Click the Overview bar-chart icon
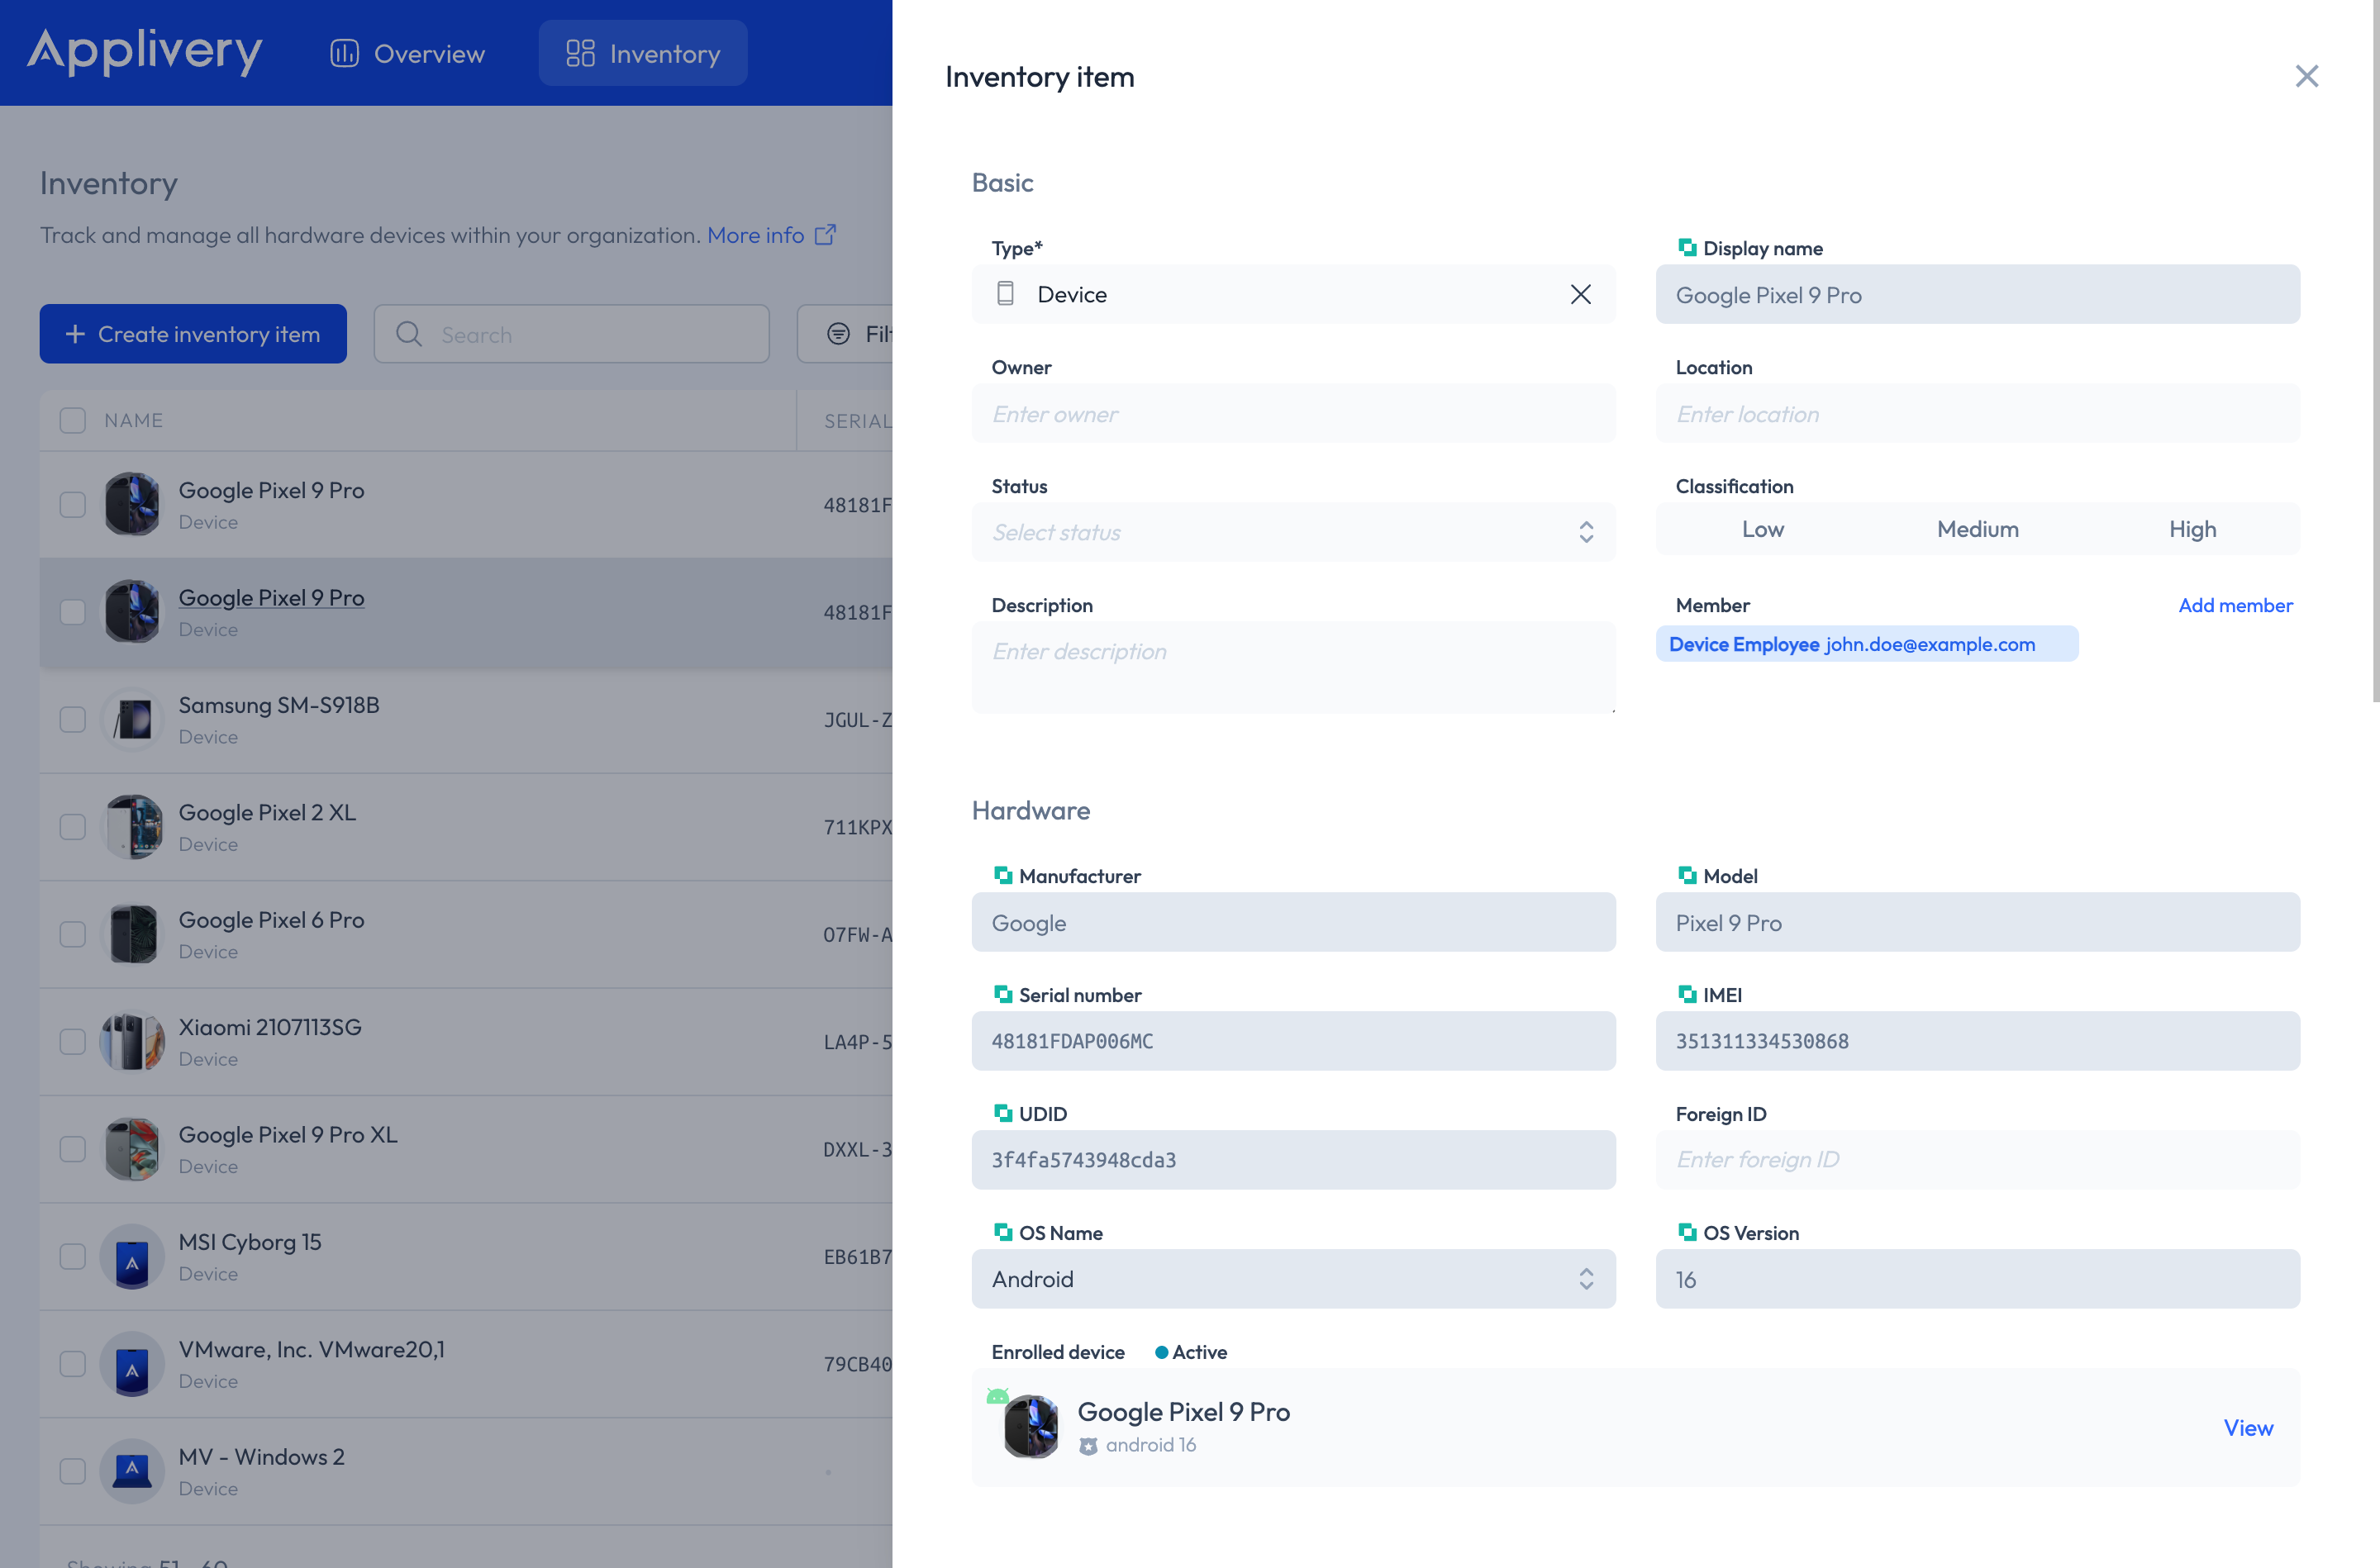 (x=343, y=52)
